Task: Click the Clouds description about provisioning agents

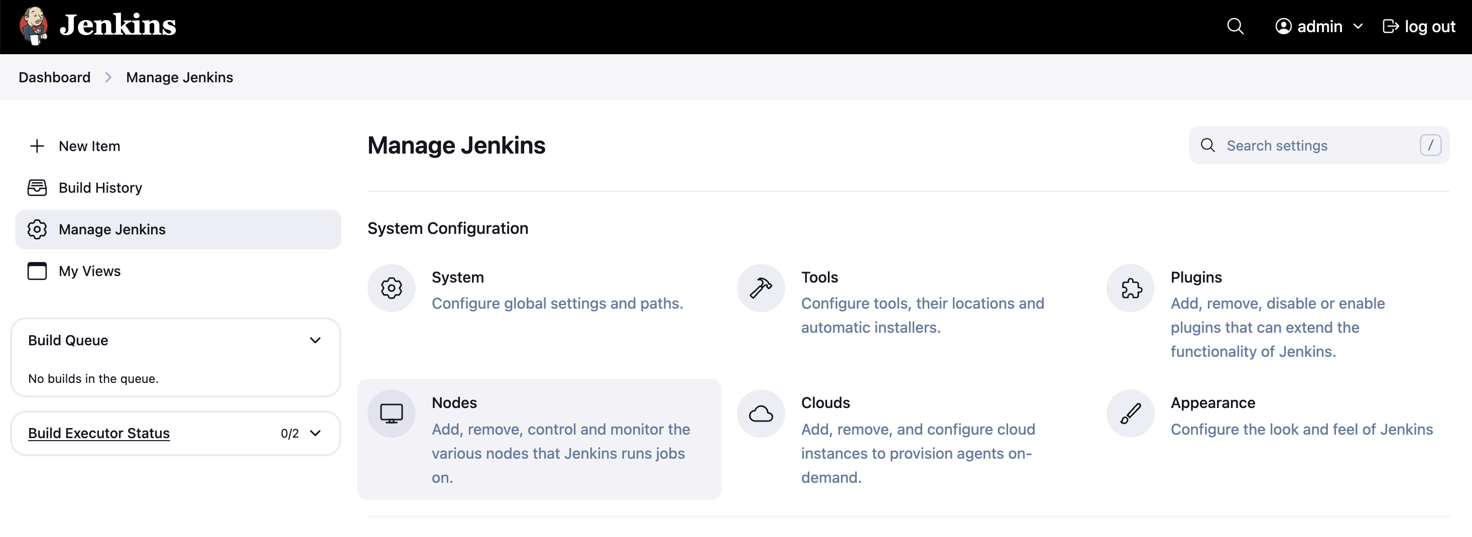Action: tap(918, 454)
